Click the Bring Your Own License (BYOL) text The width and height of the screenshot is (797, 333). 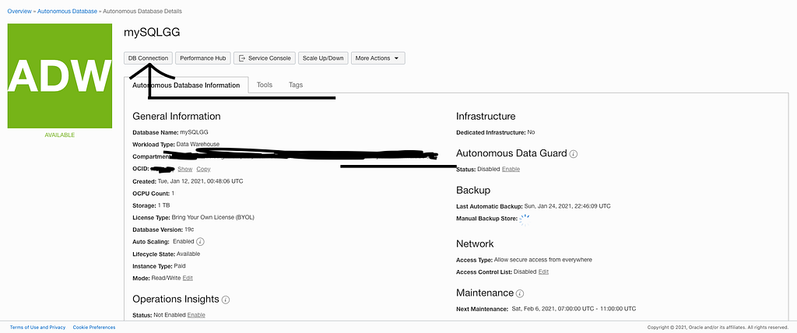pos(215,217)
